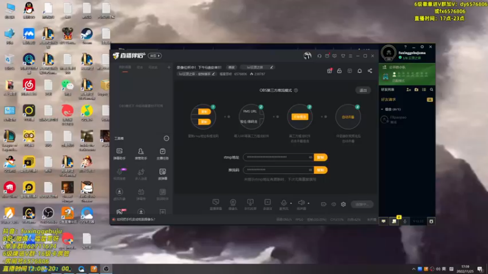
Task: Click the 开始推流 start streaming button
Action: click(x=300, y=117)
